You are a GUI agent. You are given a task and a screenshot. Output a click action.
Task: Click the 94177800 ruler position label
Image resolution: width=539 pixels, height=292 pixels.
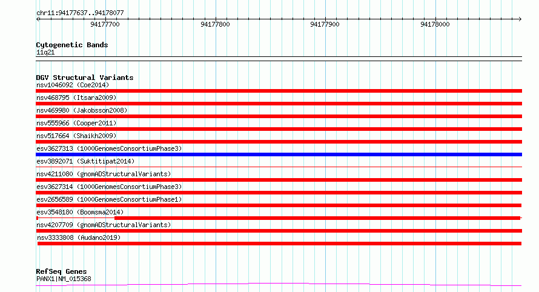point(215,24)
